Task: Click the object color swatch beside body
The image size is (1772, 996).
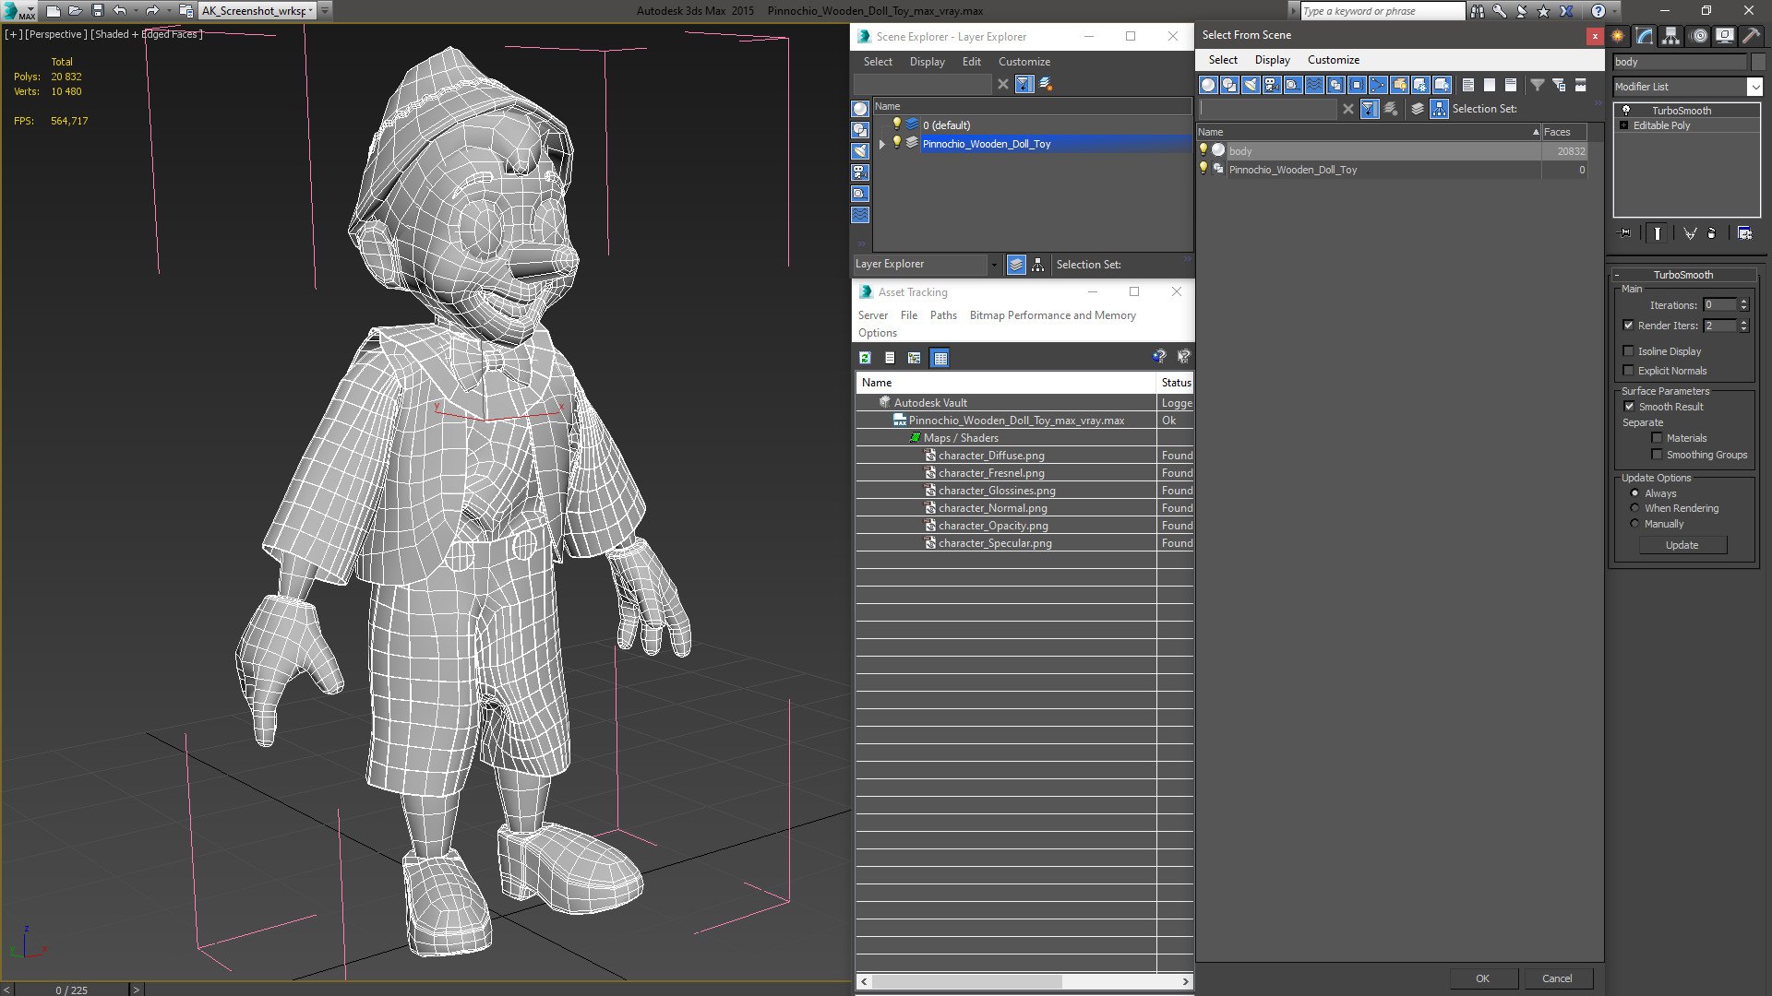Action: (x=1759, y=62)
